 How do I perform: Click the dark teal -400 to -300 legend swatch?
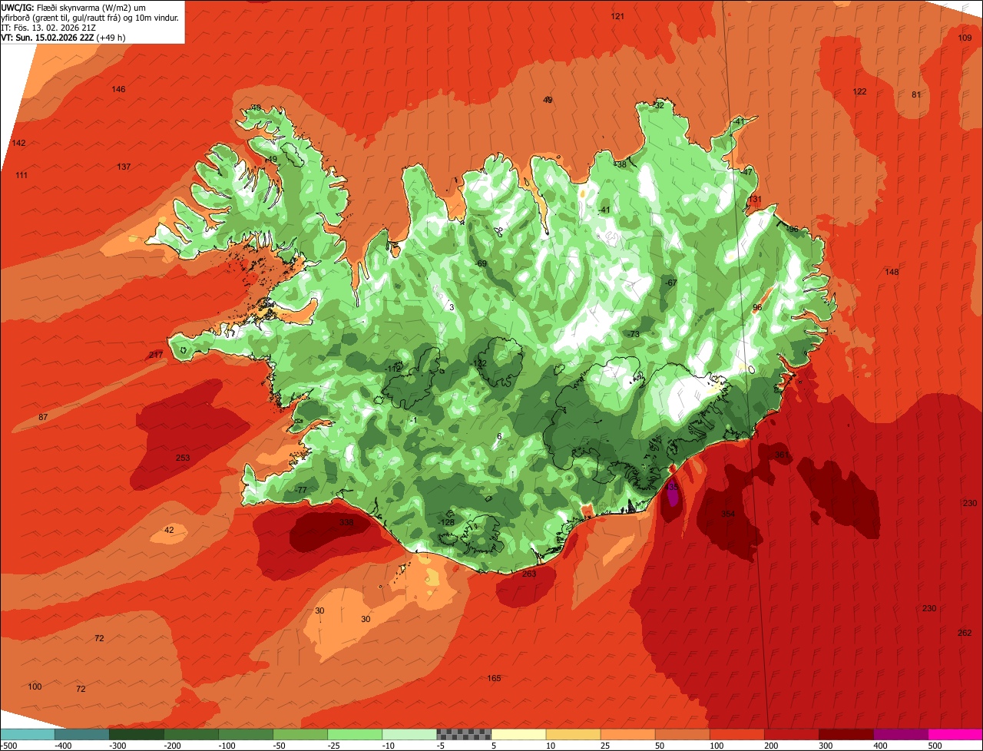(82, 734)
